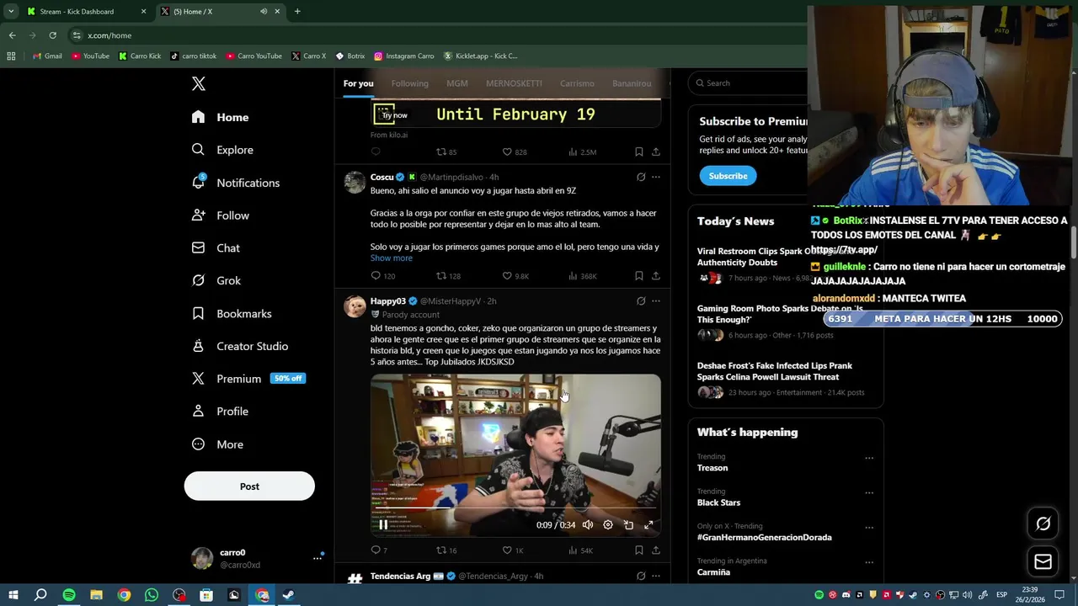1078x606 pixels.
Task: Share Happy03's post
Action: [x=656, y=550]
